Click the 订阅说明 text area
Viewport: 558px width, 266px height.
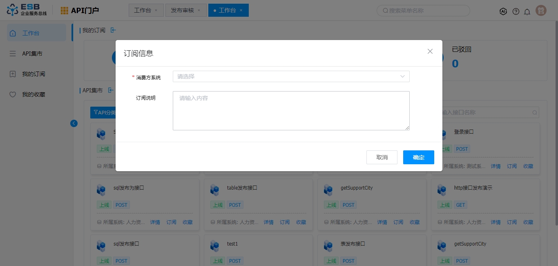tap(291, 111)
